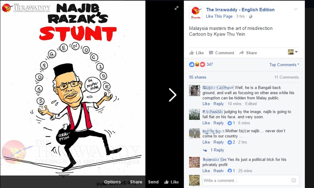This screenshot has height=188, width=314.
Task: Click the thumbs-up Like icon under the post
Action: [192, 53]
